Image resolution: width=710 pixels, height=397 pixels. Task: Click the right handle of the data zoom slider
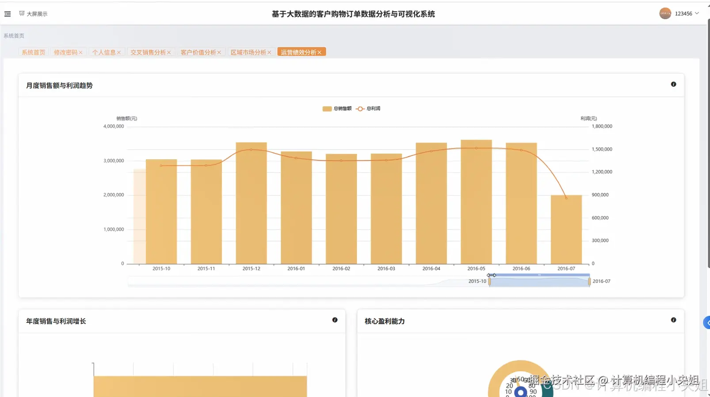pyautogui.click(x=589, y=282)
